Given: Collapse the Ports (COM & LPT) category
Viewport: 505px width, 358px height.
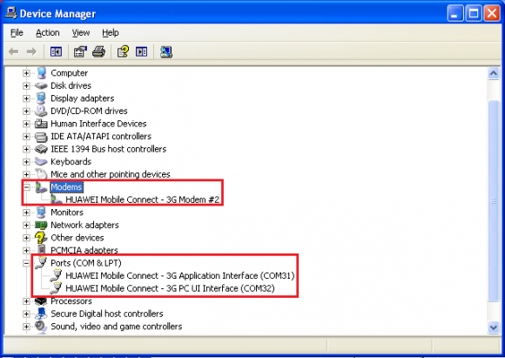Looking at the screenshot, I should point(26,263).
